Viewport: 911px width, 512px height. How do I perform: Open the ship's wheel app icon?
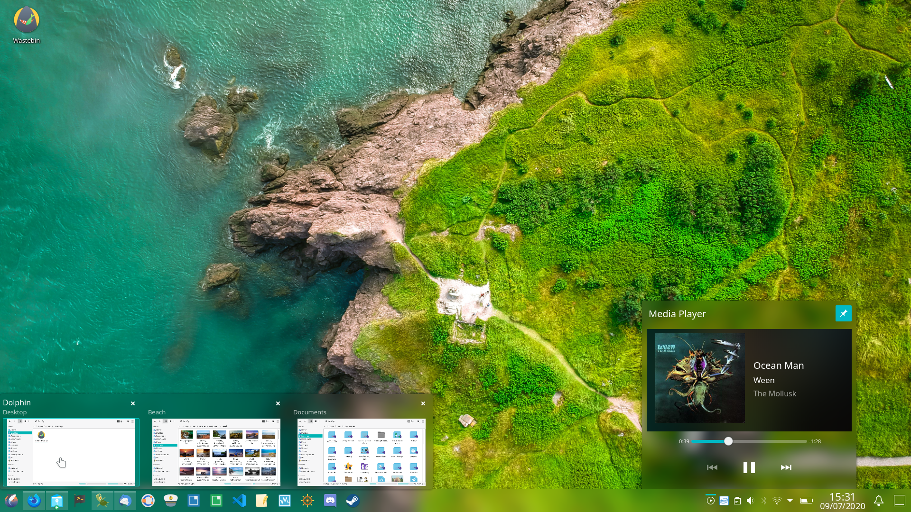click(x=307, y=501)
